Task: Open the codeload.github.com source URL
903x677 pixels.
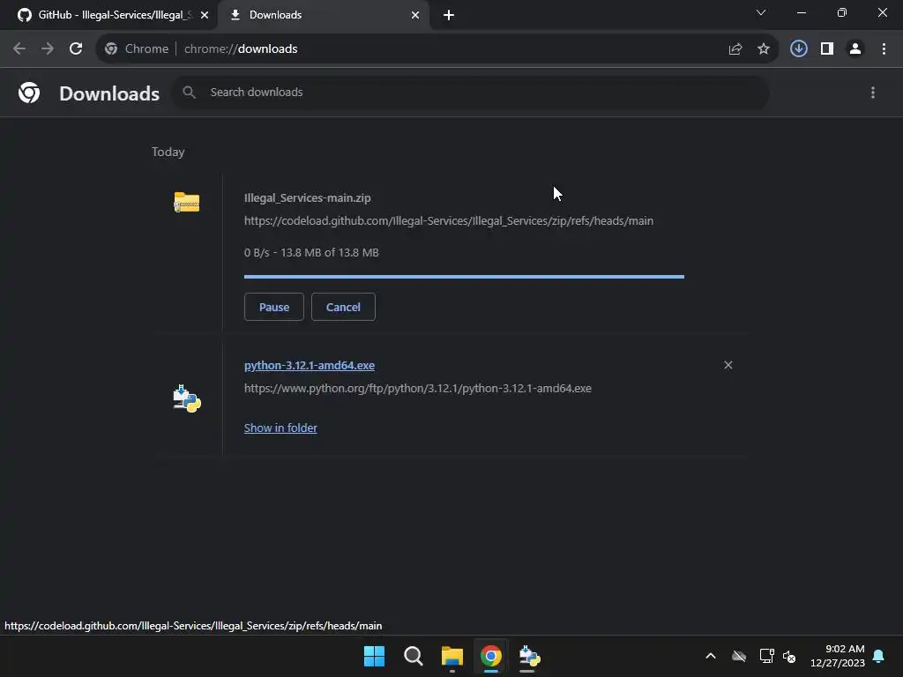Action: tap(449, 221)
